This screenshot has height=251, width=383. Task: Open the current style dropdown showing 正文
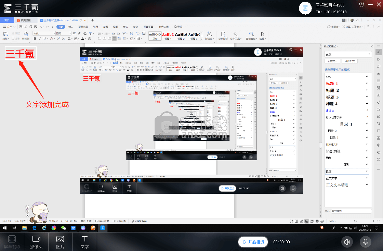tap(348, 54)
